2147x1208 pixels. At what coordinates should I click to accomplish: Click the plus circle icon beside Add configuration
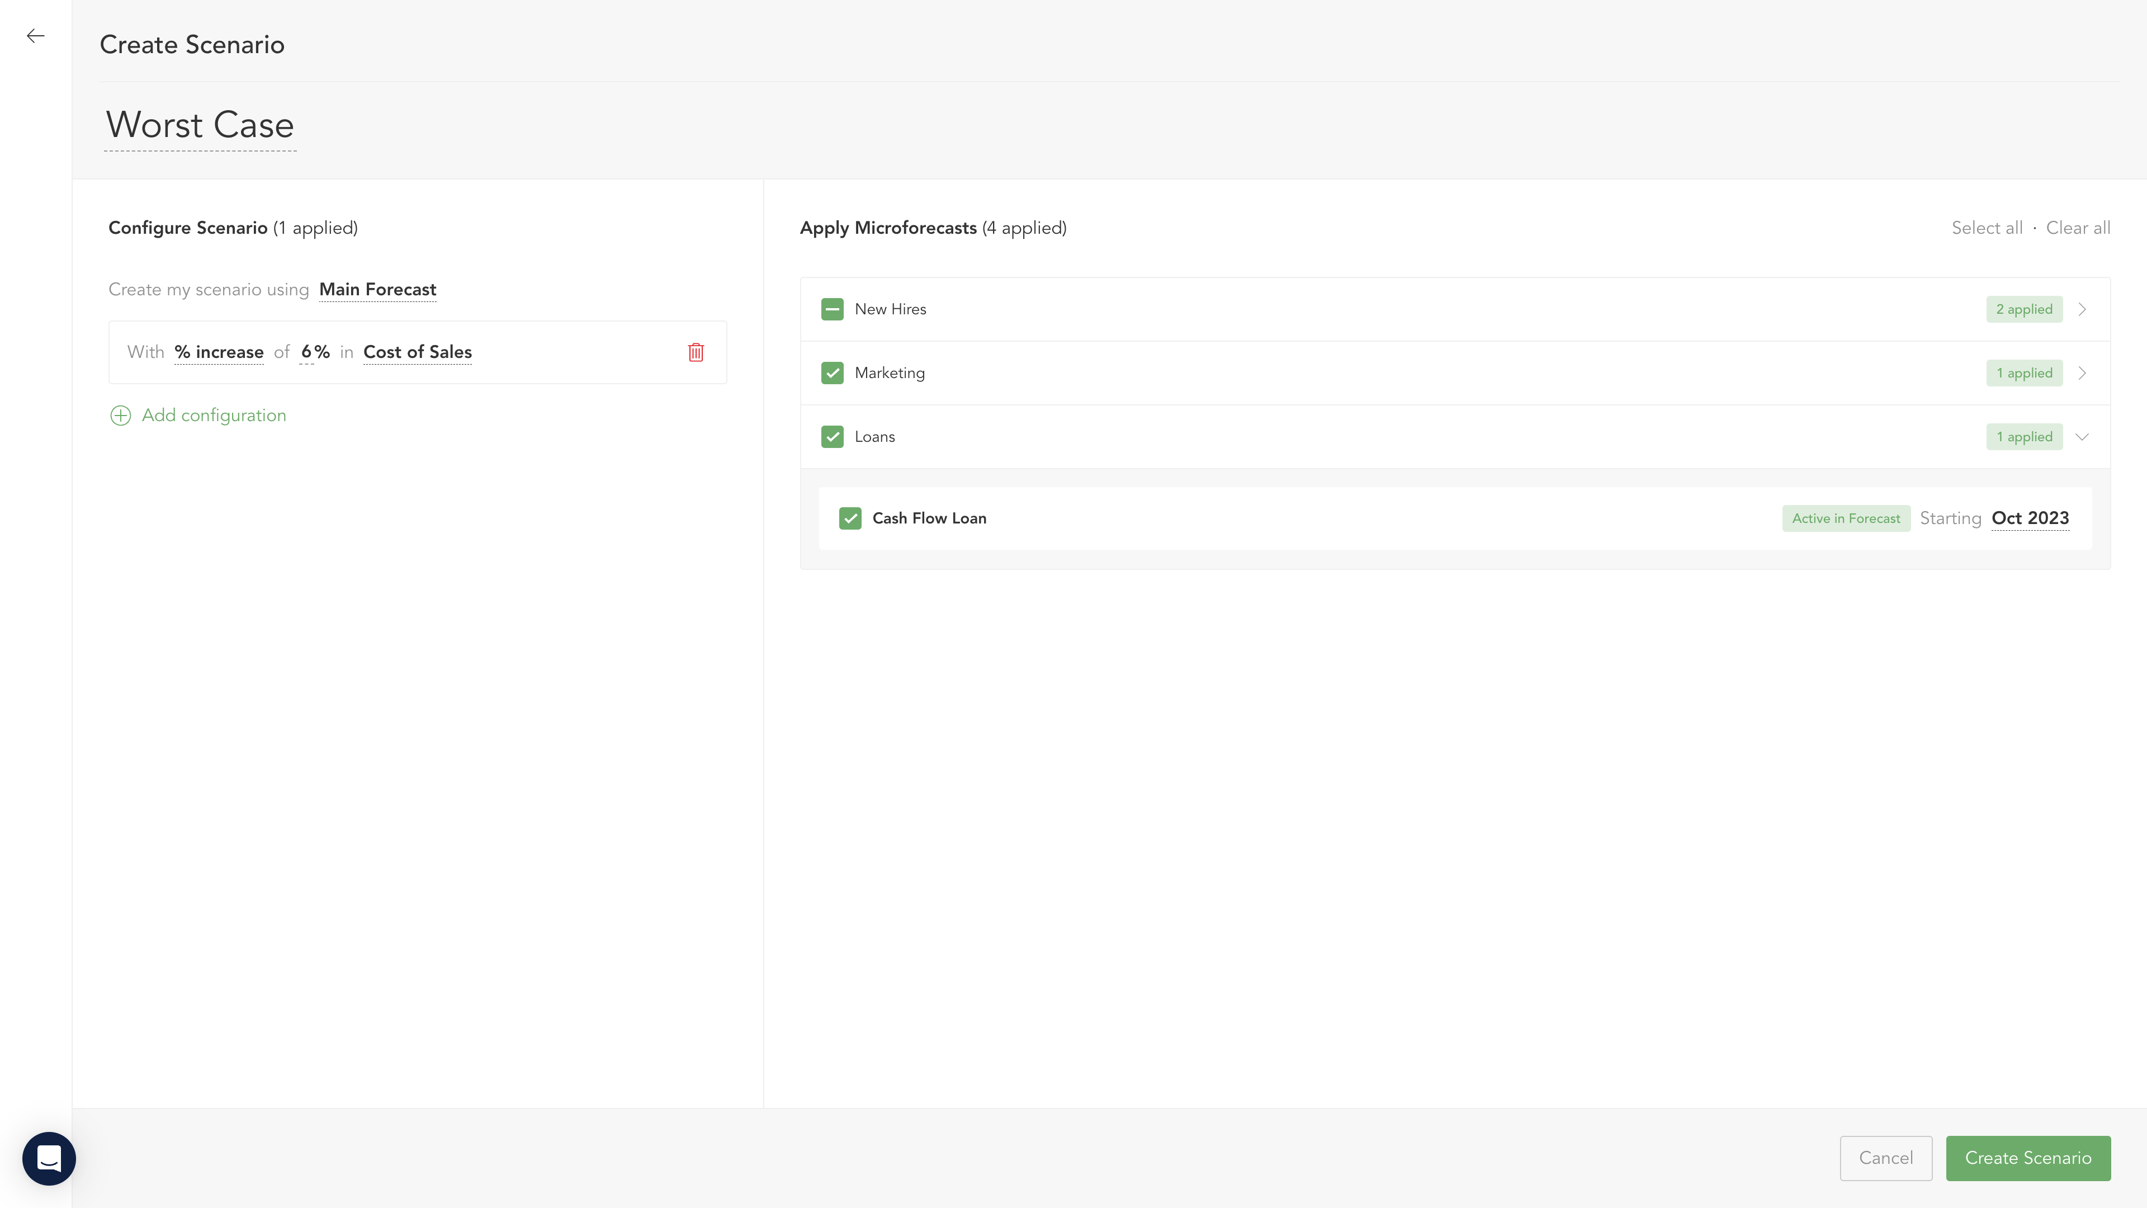(x=121, y=415)
